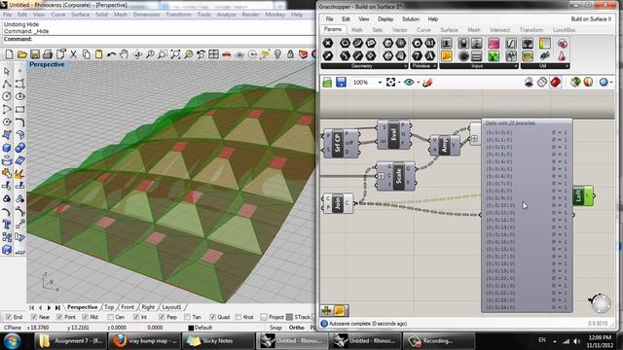This screenshot has height=350, width=623.
Task: Click the New file icon in Rhino toolbar
Action: click(x=9, y=54)
